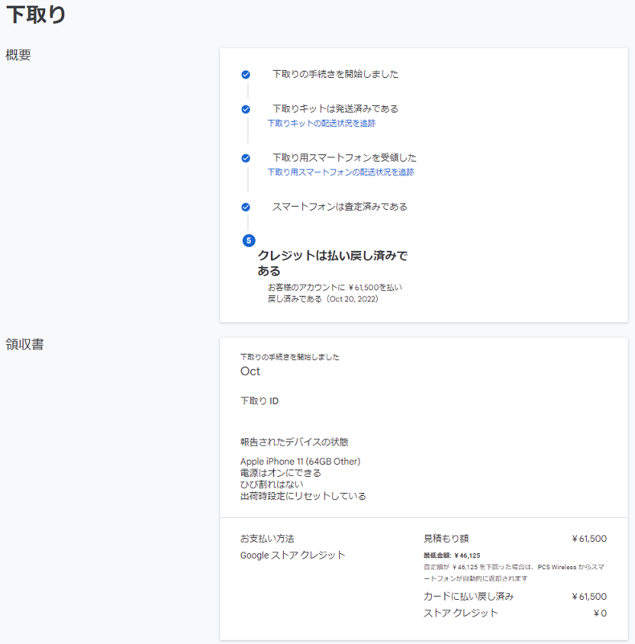Click the PCS Wireless return notice text
Screen dimensions: 635x644
click(x=514, y=572)
